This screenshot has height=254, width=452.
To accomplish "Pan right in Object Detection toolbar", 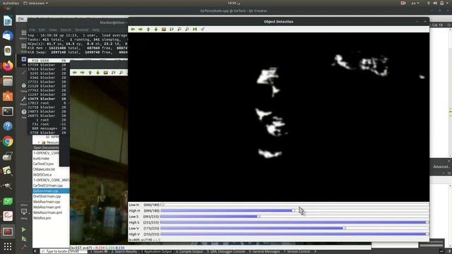I will (x=141, y=30).
